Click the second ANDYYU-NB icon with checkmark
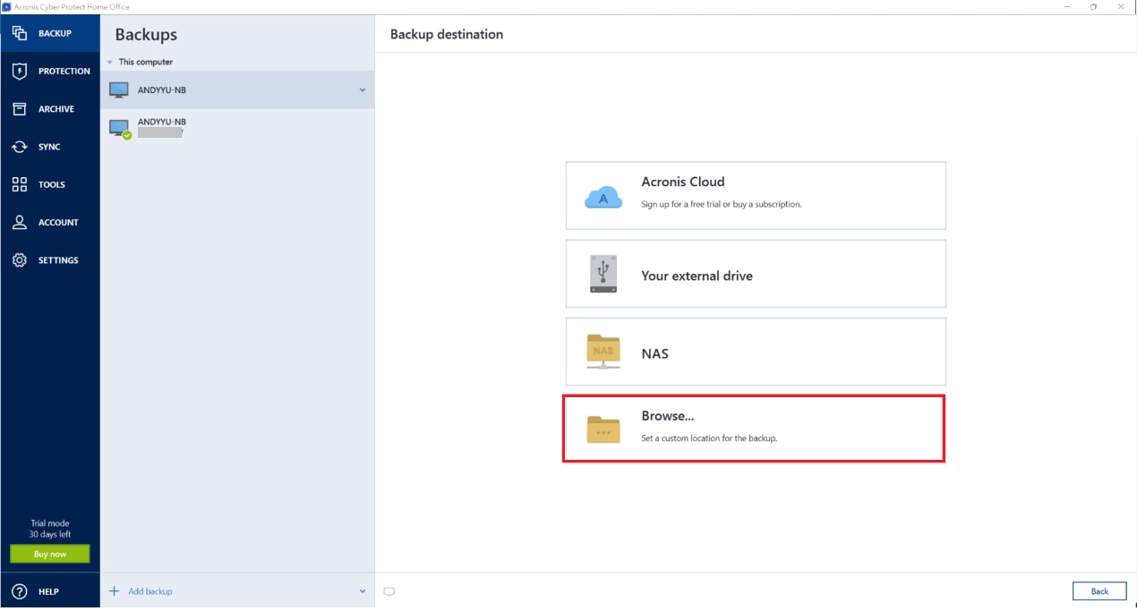 point(120,129)
